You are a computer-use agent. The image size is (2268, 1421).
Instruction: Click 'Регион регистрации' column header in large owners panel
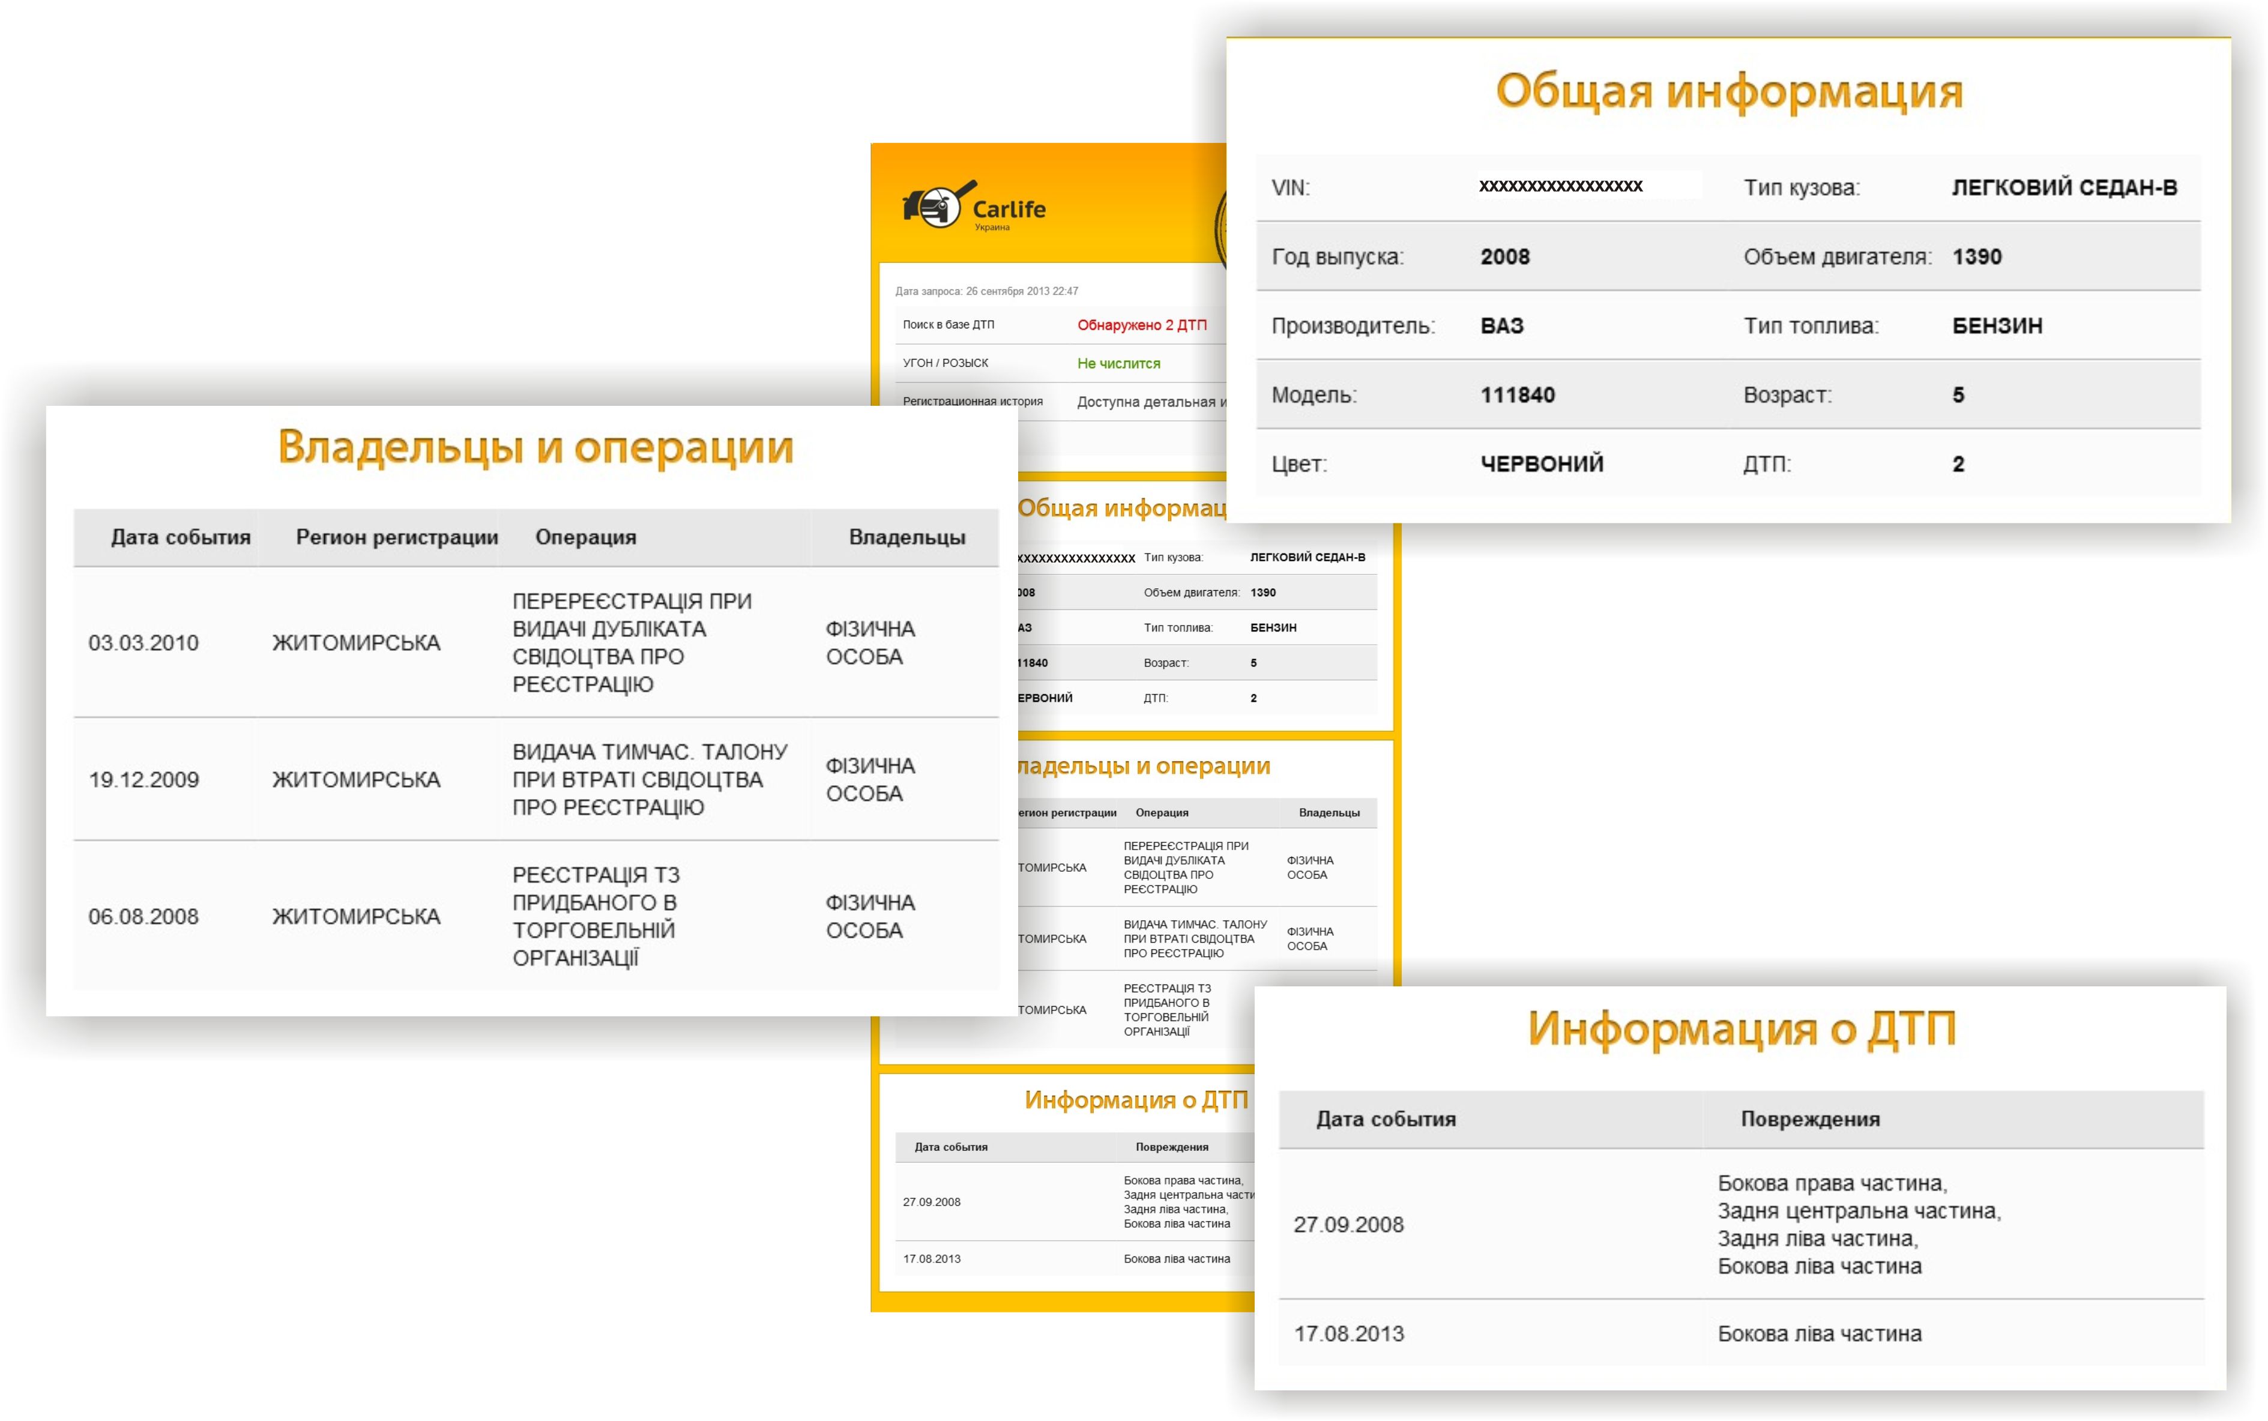tap(396, 537)
